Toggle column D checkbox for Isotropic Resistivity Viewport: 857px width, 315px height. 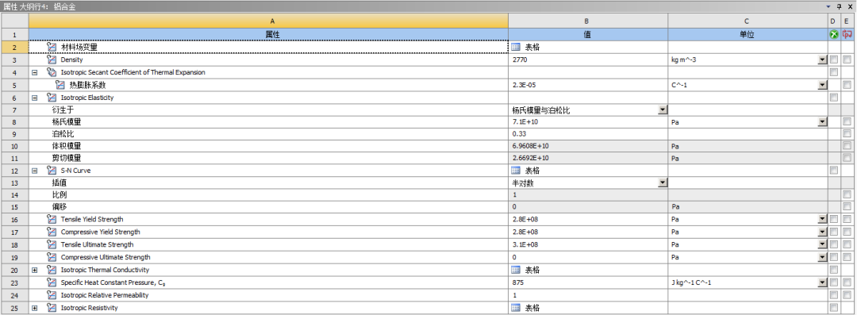[833, 308]
